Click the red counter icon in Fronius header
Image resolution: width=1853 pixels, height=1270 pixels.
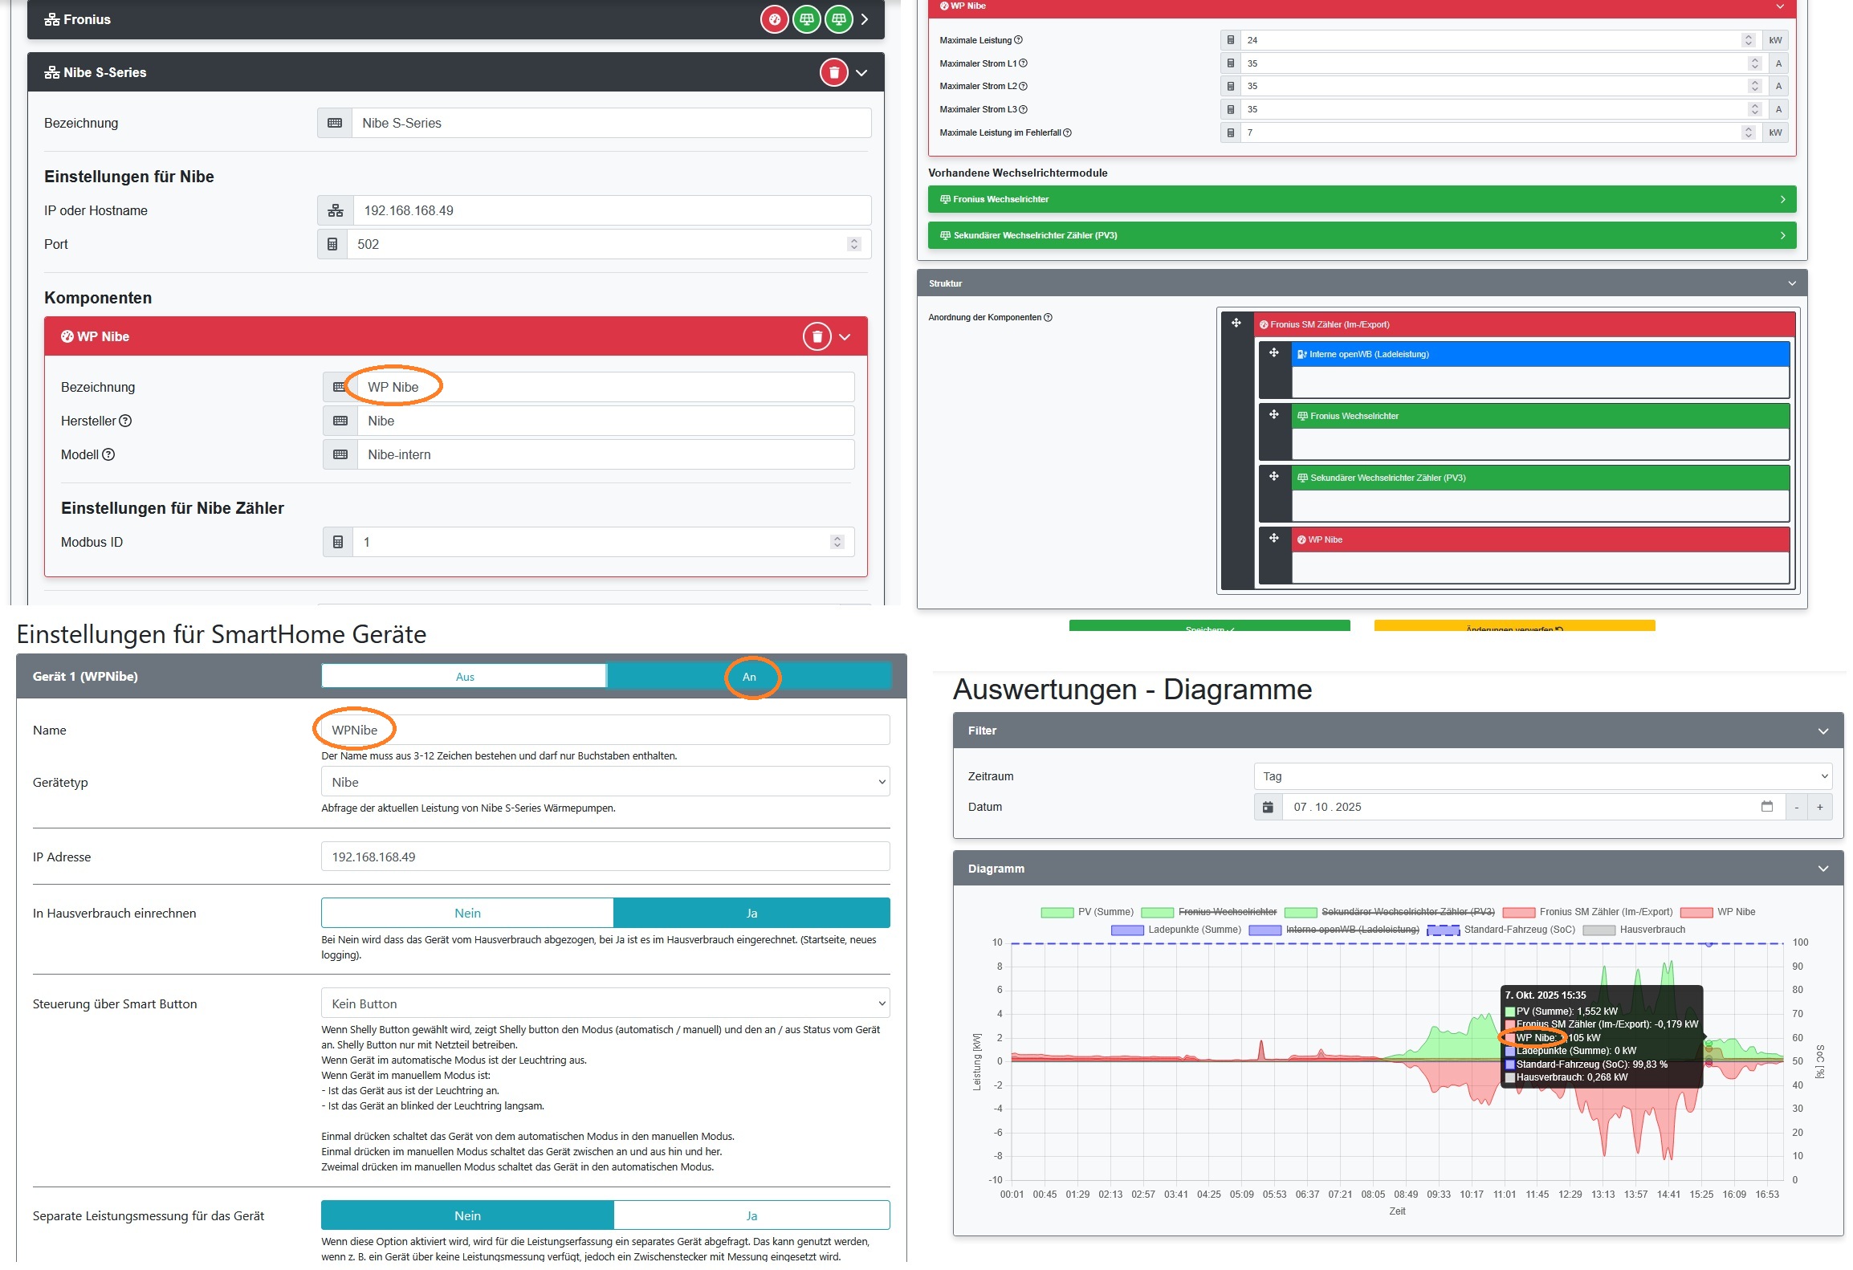[774, 19]
